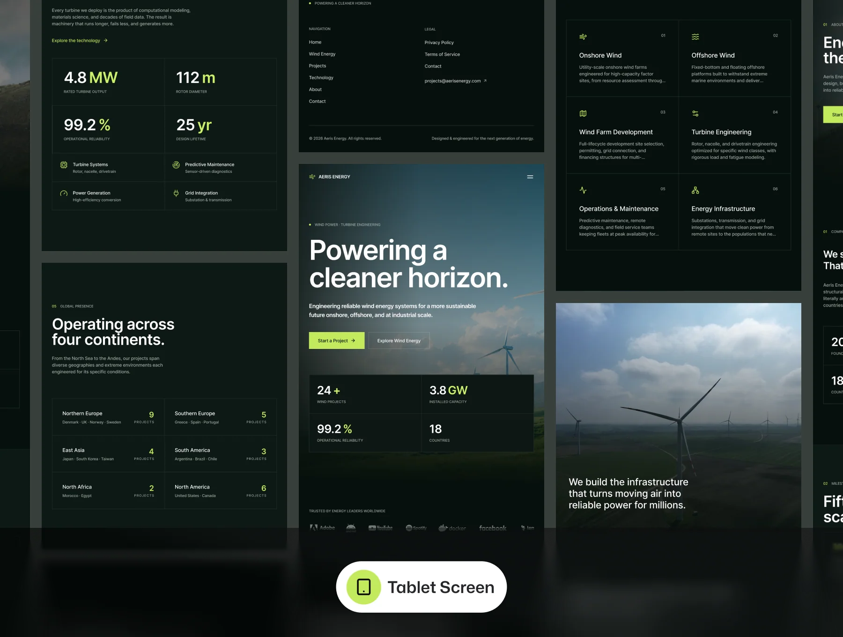Click the Offshore Wind waves icon
843x637 pixels.
[x=695, y=37]
